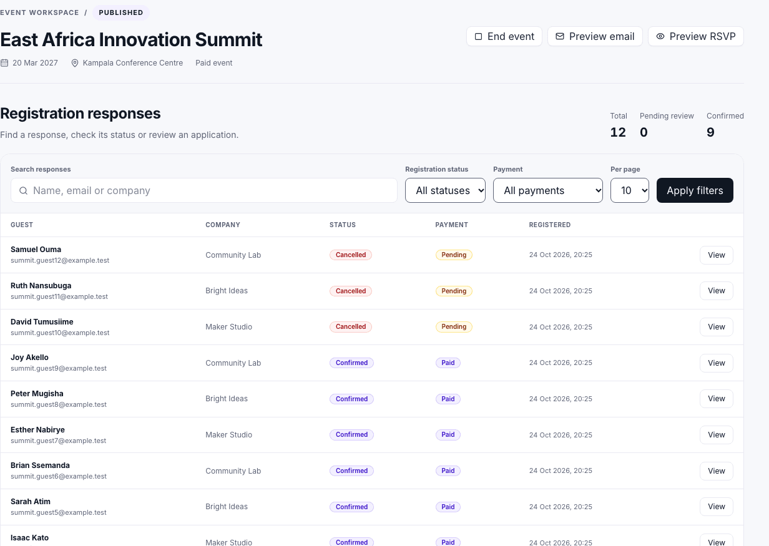Click the East Africa Innovation Summit title

pyautogui.click(x=131, y=39)
